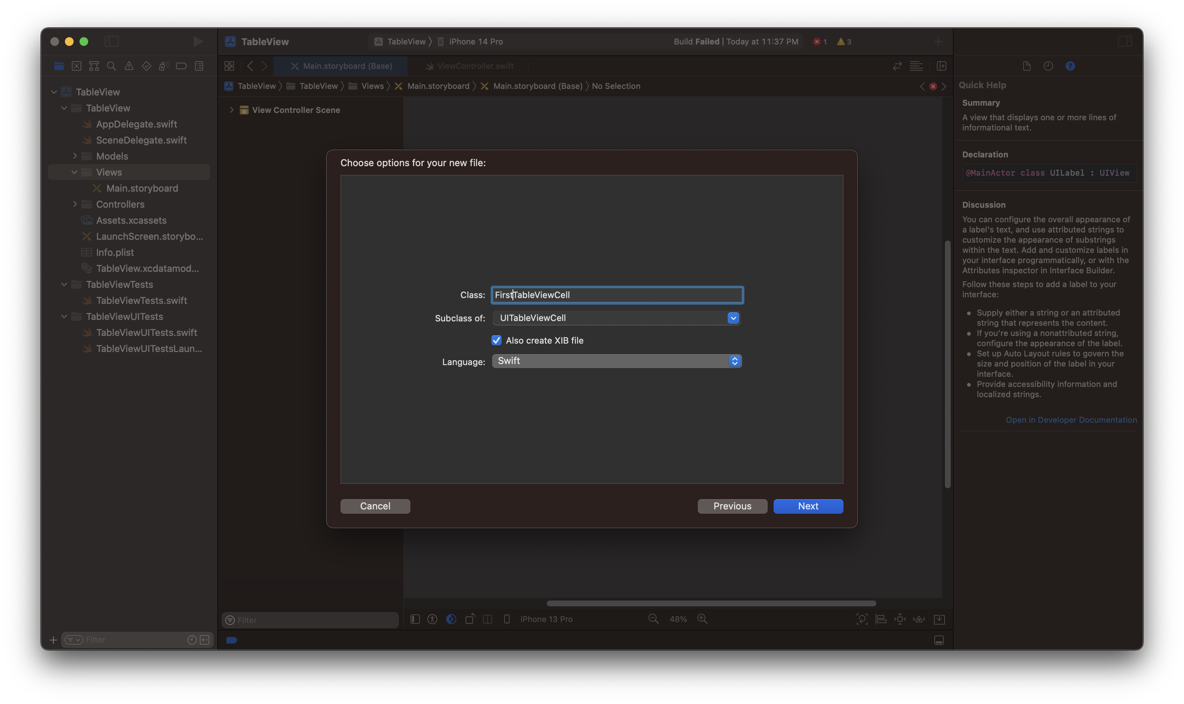Hide the left navigator sidebar toggle
The image size is (1184, 704).
coord(112,42)
